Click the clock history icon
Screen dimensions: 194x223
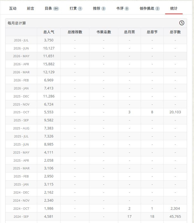pos(182,23)
